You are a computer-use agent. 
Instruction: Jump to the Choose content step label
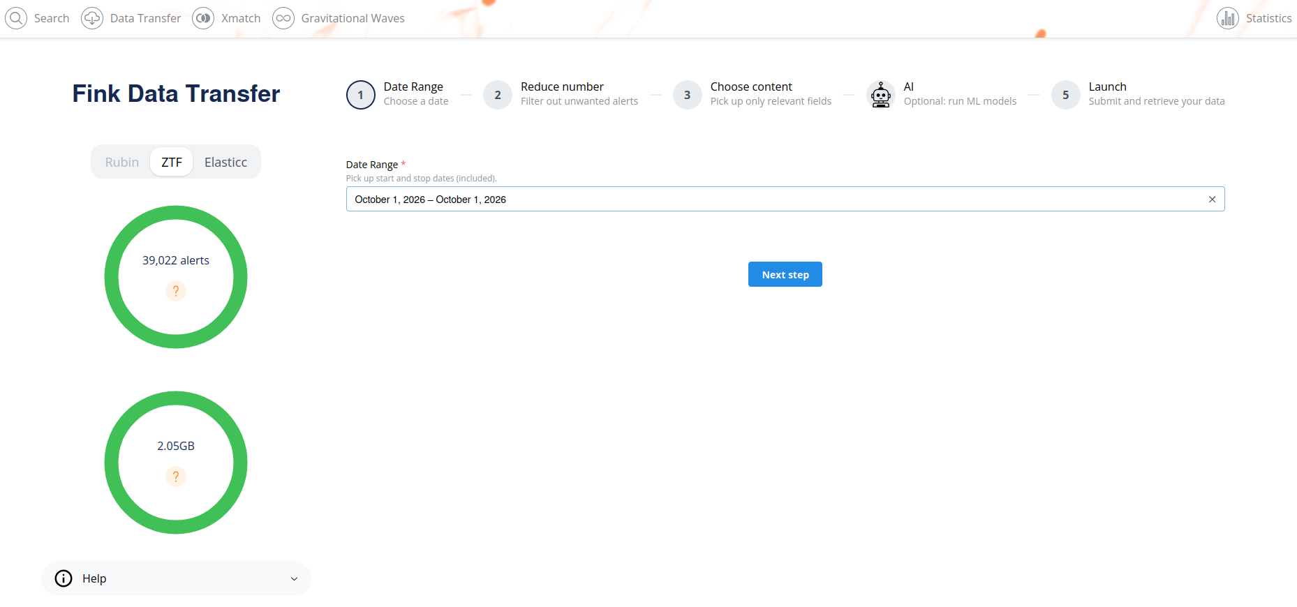point(751,87)
